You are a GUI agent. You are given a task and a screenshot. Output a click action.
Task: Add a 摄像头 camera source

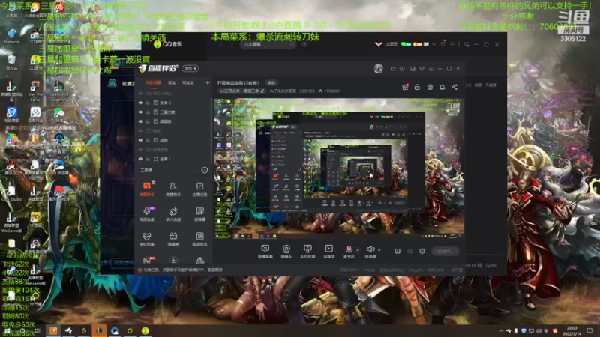click(286, 252)
